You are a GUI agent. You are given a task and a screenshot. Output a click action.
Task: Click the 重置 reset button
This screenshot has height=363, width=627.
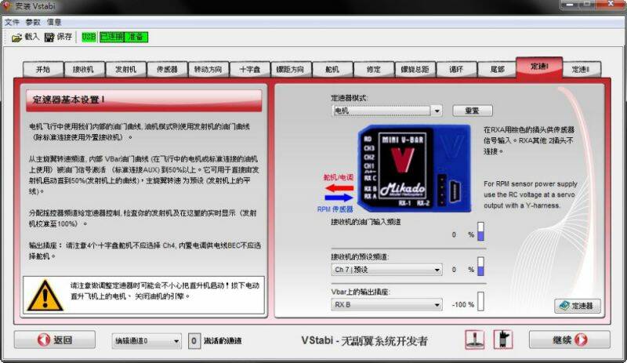click(x=473, y=111)
